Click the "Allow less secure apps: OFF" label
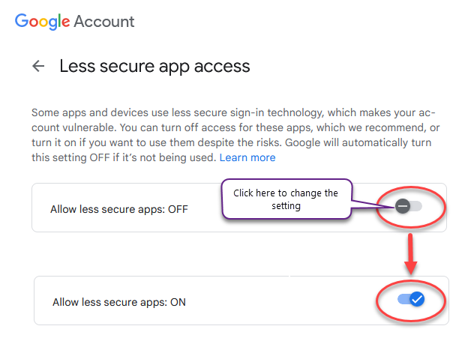Viewport: 471px width, 338px height. [x=118, y=209]
